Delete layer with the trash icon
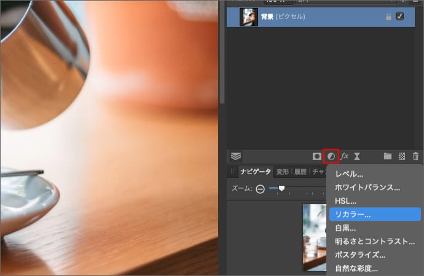 point(416,156)
